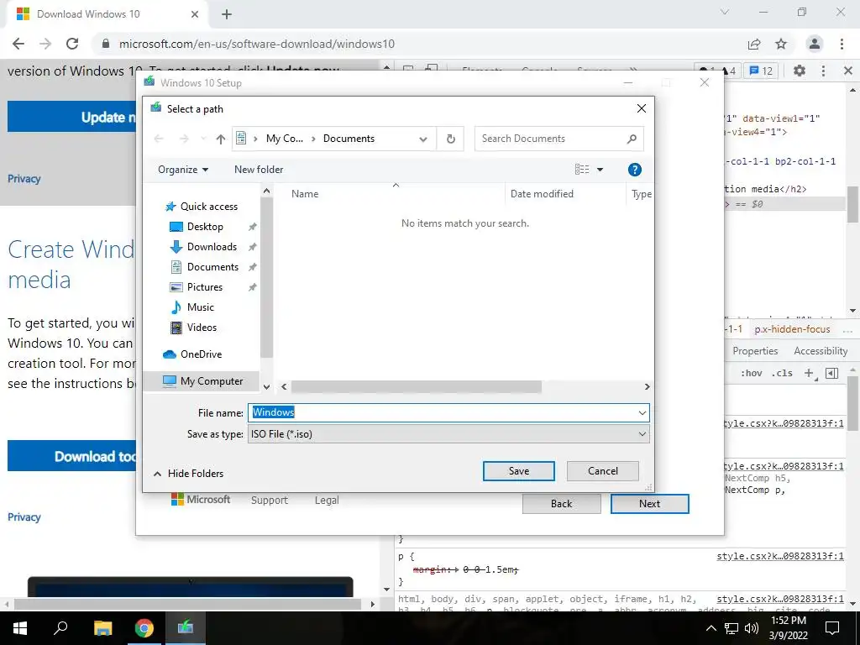The width and height of the screenshot is (860, 645).
Task: Click the Forward arrow in Select a path dialog
Action: (184, 139)
